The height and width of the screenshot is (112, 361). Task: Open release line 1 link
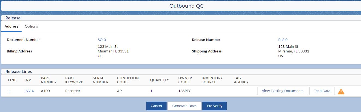click(x=9, y=91)
